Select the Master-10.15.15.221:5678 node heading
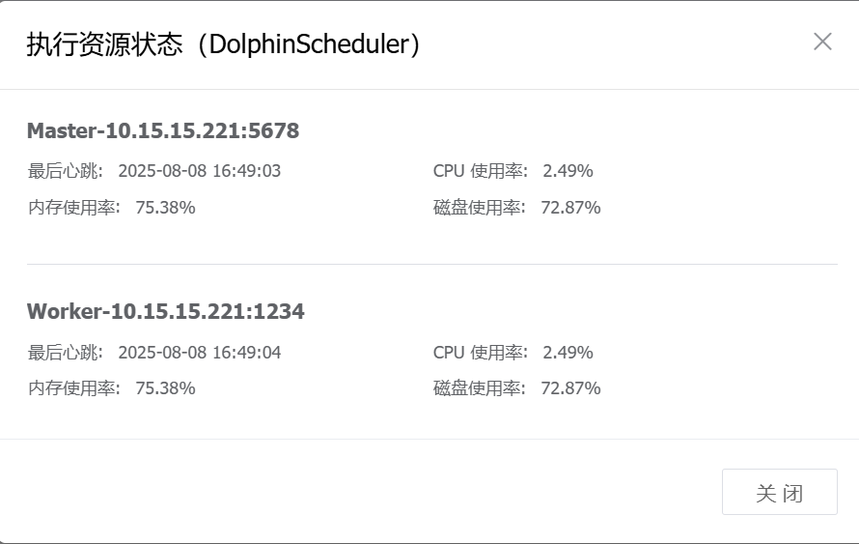The width and height of the screenshot is (859, 544). tap(163, 130)
